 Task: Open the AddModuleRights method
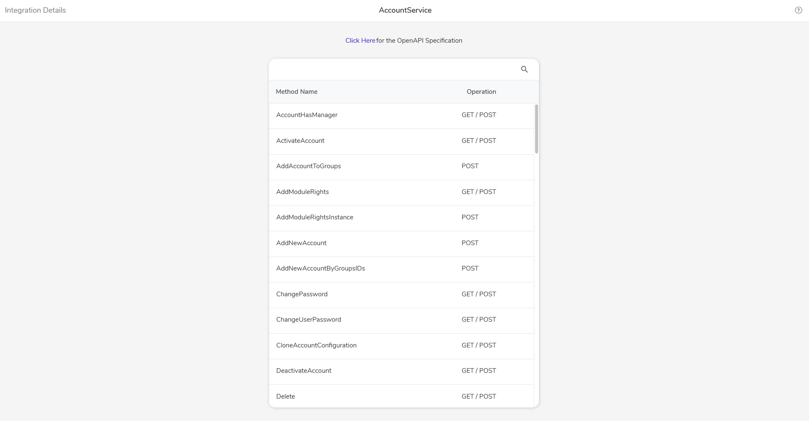click(401, 193)
